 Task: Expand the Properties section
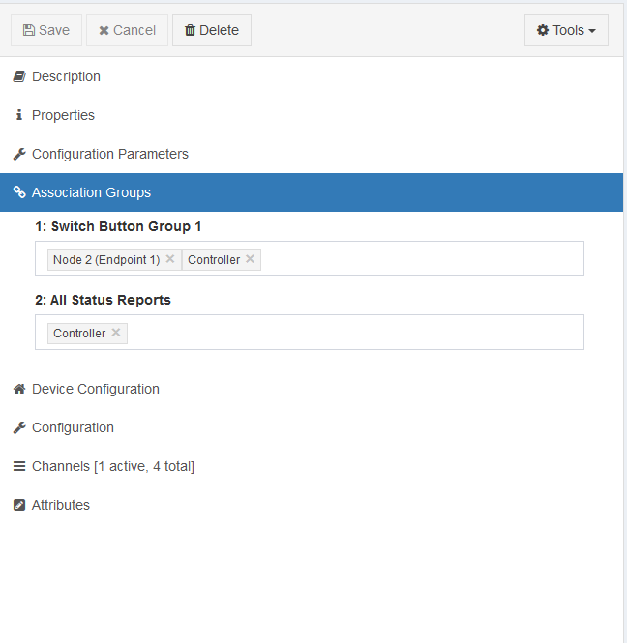click(x=312, y=115)
